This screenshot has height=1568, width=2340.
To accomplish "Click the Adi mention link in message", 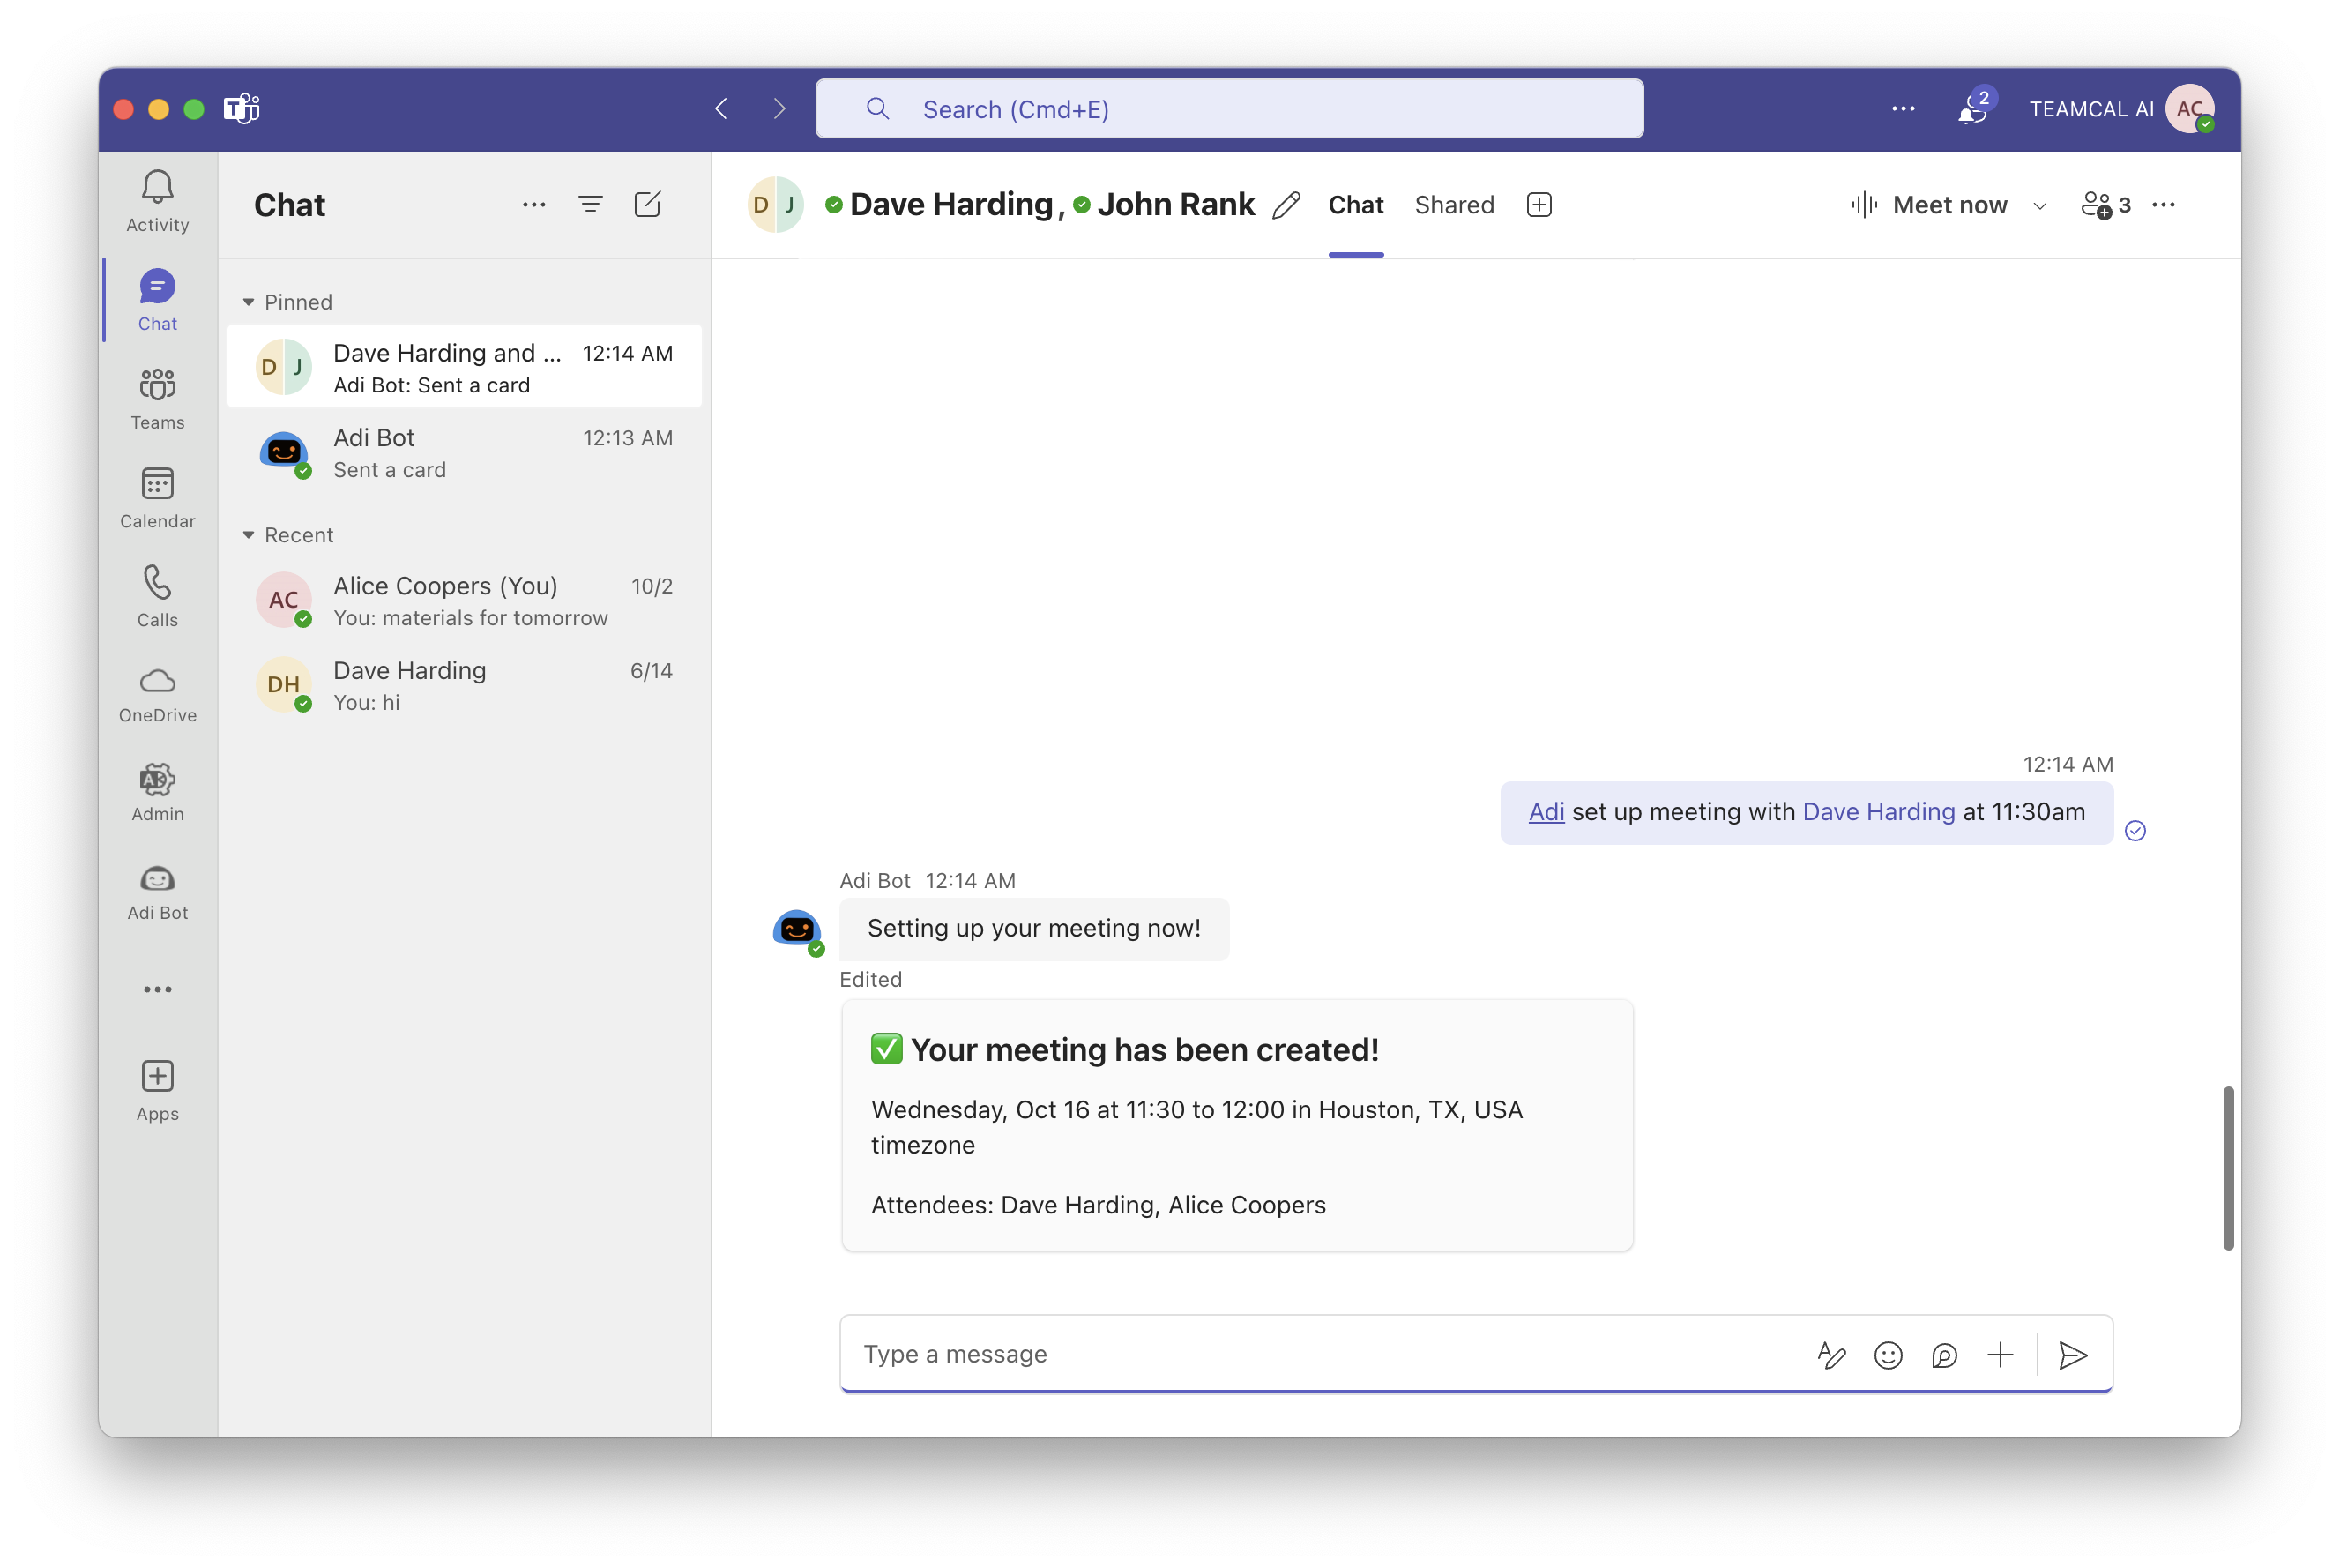I will pos(1546,812).
